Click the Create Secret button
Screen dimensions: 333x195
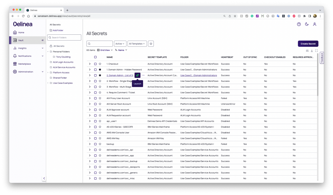coord(308,43)
